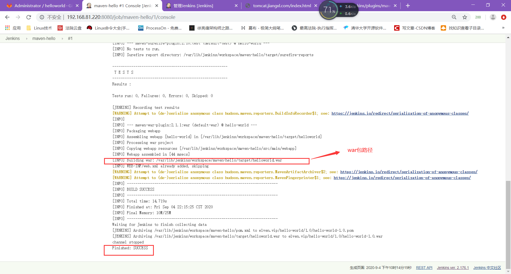Switch to tomcat.jiangxl.com/index.html tab
Viewport: 511px width, 274px height.
[281, 6]
